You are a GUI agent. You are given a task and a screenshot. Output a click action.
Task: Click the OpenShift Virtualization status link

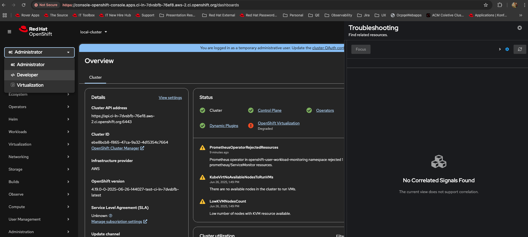click(279, 123)
